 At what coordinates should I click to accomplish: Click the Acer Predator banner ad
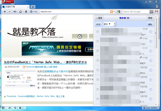pyautogui.click(x=57, y=49)
